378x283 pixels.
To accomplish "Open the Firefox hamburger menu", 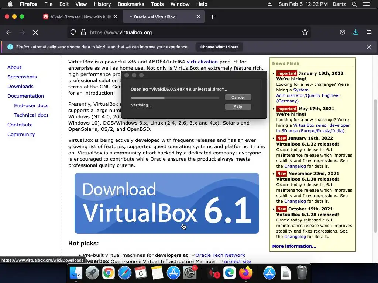I will click(369, 32).
